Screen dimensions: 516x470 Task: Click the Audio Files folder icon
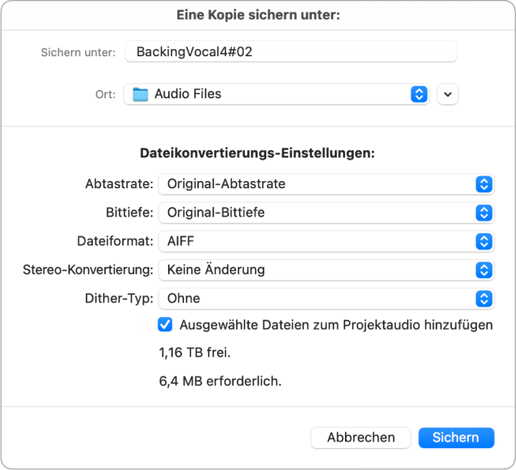tap(141, 93)
